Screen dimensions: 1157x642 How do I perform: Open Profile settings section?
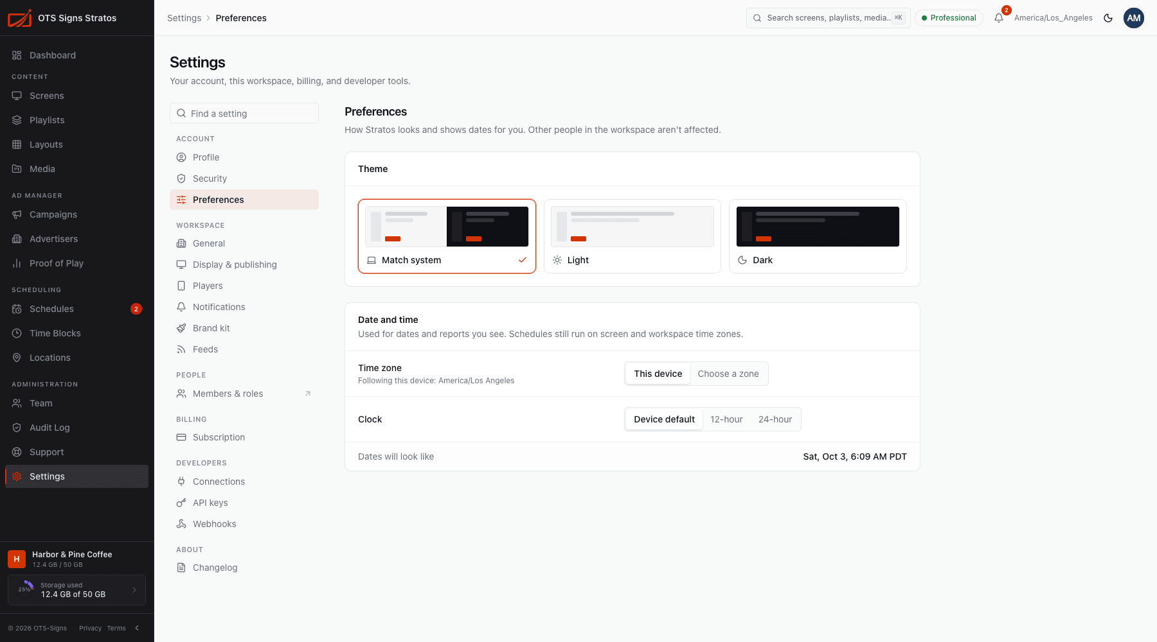(x=244, y=157)
